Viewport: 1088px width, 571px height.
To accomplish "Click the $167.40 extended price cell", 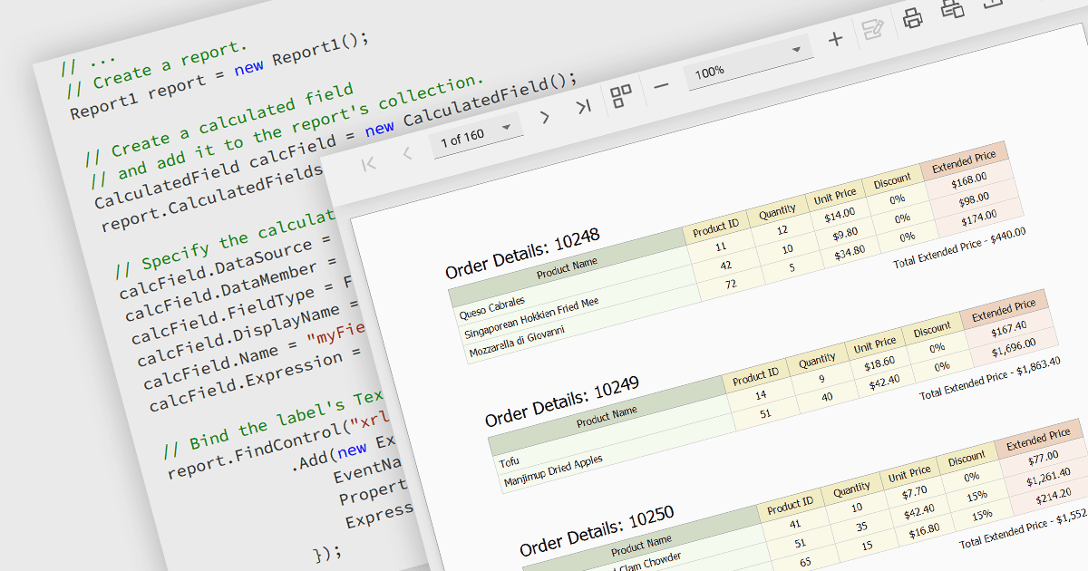I will pos(1008,327).
